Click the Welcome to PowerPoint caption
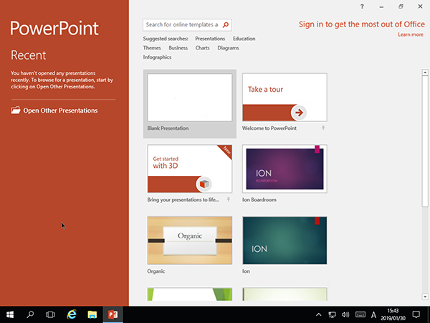The width and height of the screenshot is (430, 323). [269, 128]
